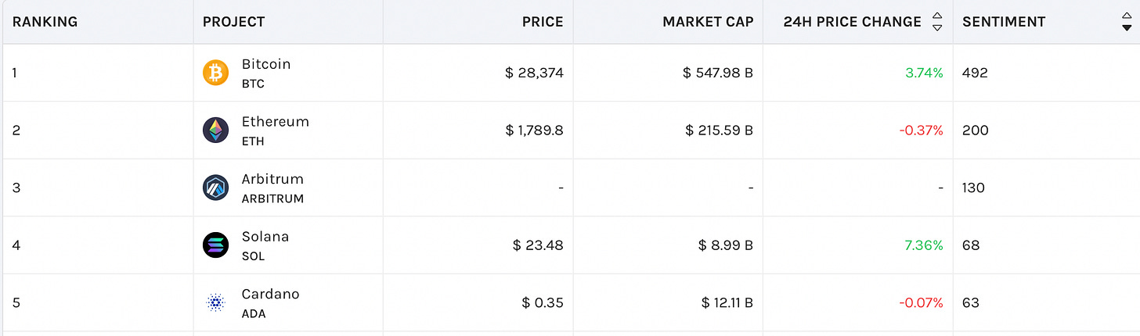This screenshot has height=336, width=1140.
Task: Click the Cardano logo icon
Action: 215,302
